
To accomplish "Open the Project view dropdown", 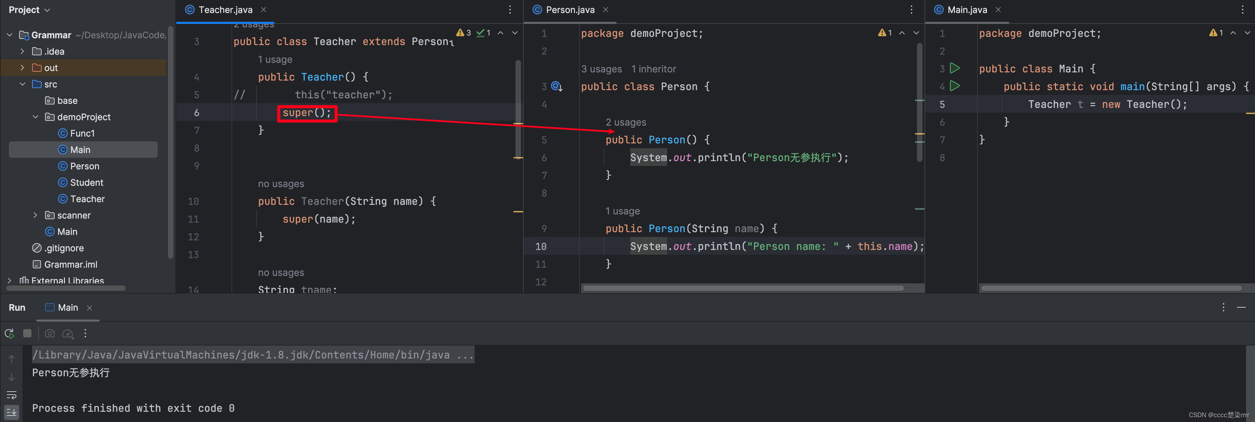I will pyautogui.click(x=29, y=10).
